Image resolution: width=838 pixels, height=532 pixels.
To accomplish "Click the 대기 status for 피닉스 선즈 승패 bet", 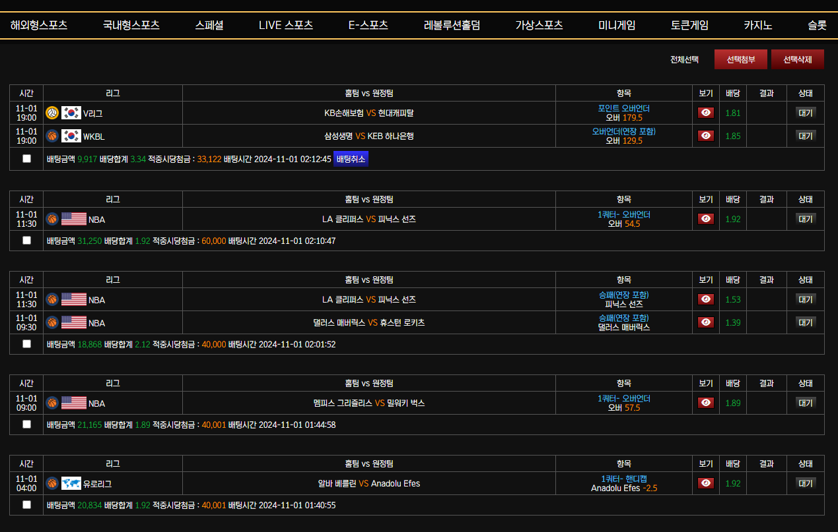I will pyautogui.click(x=806, y=299).
